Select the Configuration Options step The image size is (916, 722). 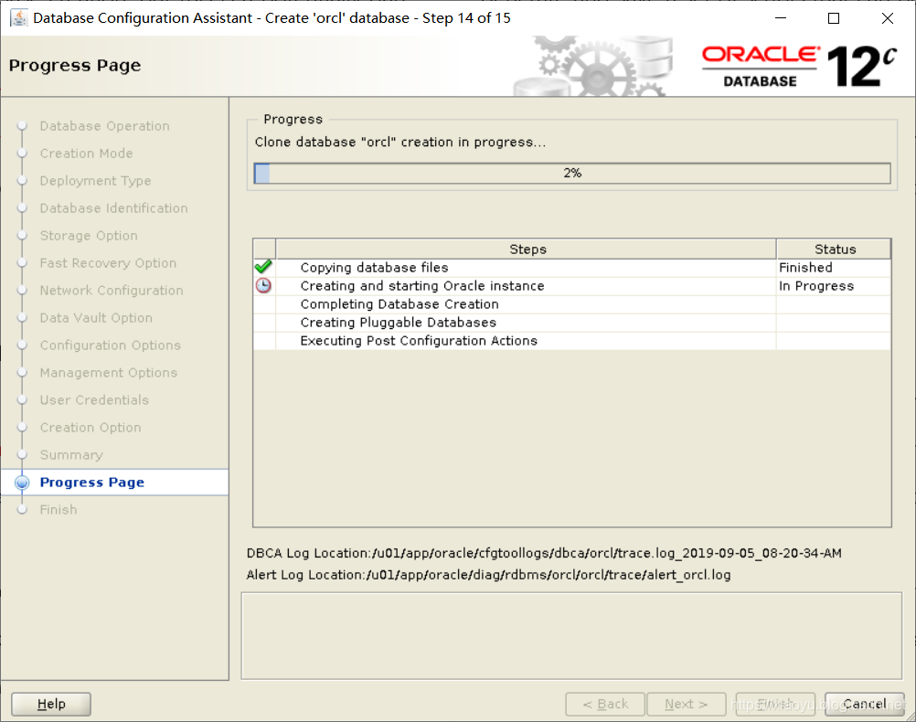coord(111,345)
